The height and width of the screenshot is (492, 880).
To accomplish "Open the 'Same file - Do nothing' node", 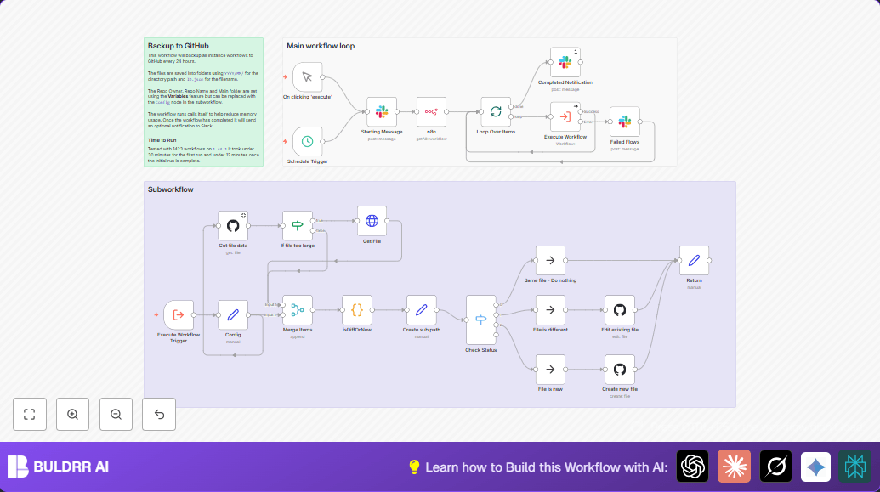I will coord(550,260).
